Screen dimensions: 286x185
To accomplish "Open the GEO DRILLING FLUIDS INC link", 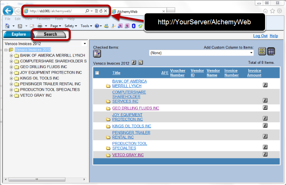I will [x=136, y=108].
